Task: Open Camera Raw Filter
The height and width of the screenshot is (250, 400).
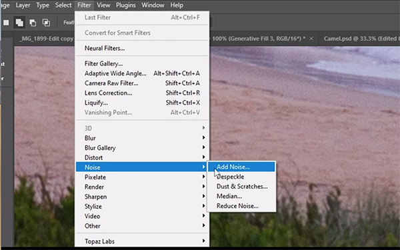Action: point(142,83)
